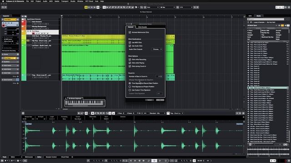
Task: Toggle the red record-enable button in Inspector
Action: point(3,25)
